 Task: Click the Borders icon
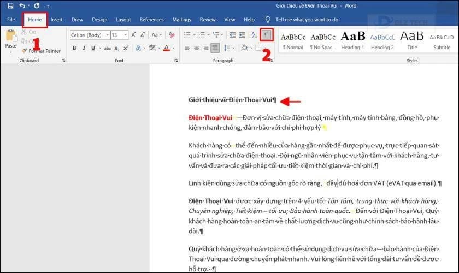pos(258,48)
